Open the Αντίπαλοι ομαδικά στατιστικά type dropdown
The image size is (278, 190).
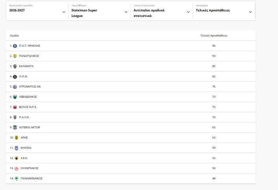pos(162,11)
